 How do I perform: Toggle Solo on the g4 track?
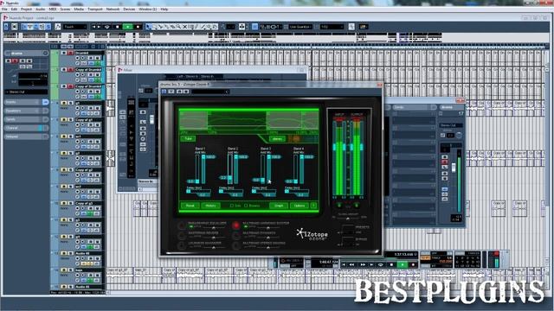click(x=70, y=237)
